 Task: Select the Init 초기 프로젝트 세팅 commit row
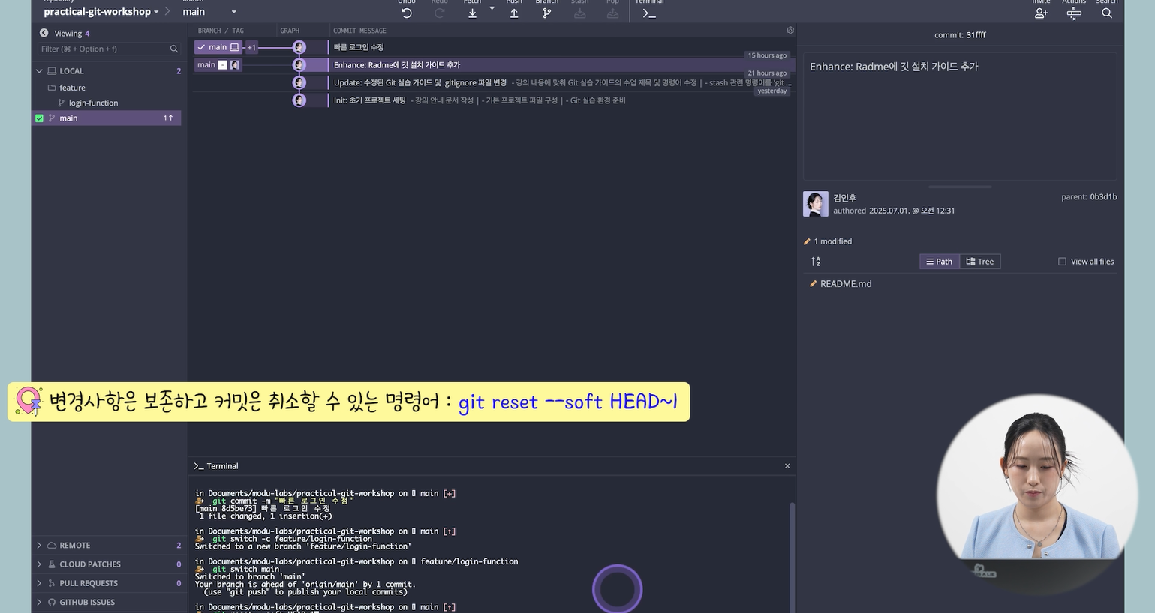tap(480, 100)
